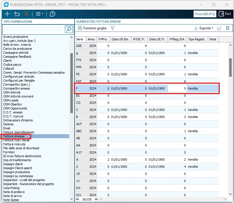Click the grid's vertical scrollbar thumb

click(230, 67)
